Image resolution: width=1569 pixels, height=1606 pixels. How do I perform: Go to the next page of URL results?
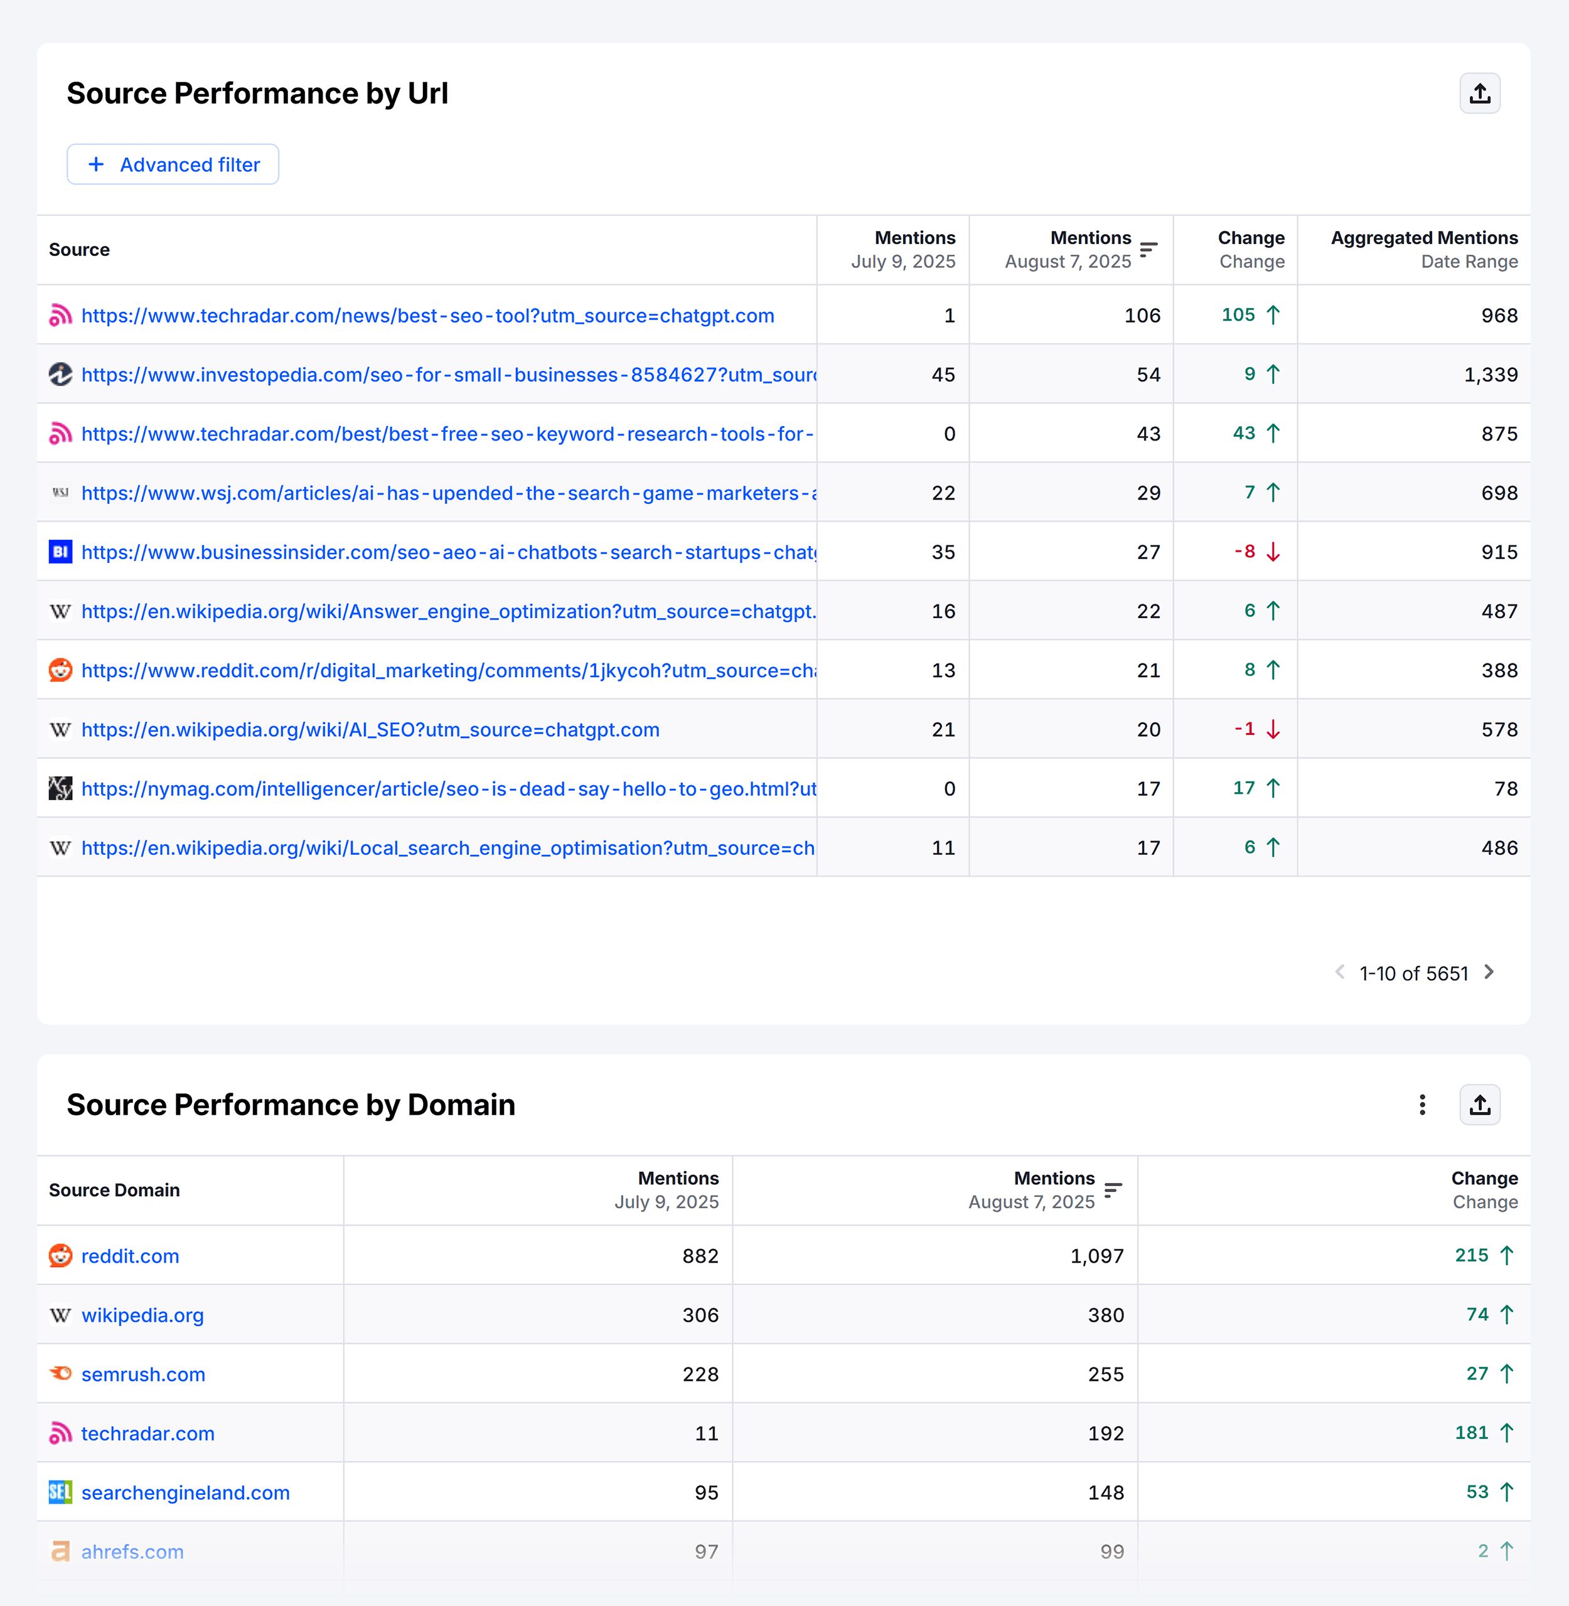coord(1489,972)
